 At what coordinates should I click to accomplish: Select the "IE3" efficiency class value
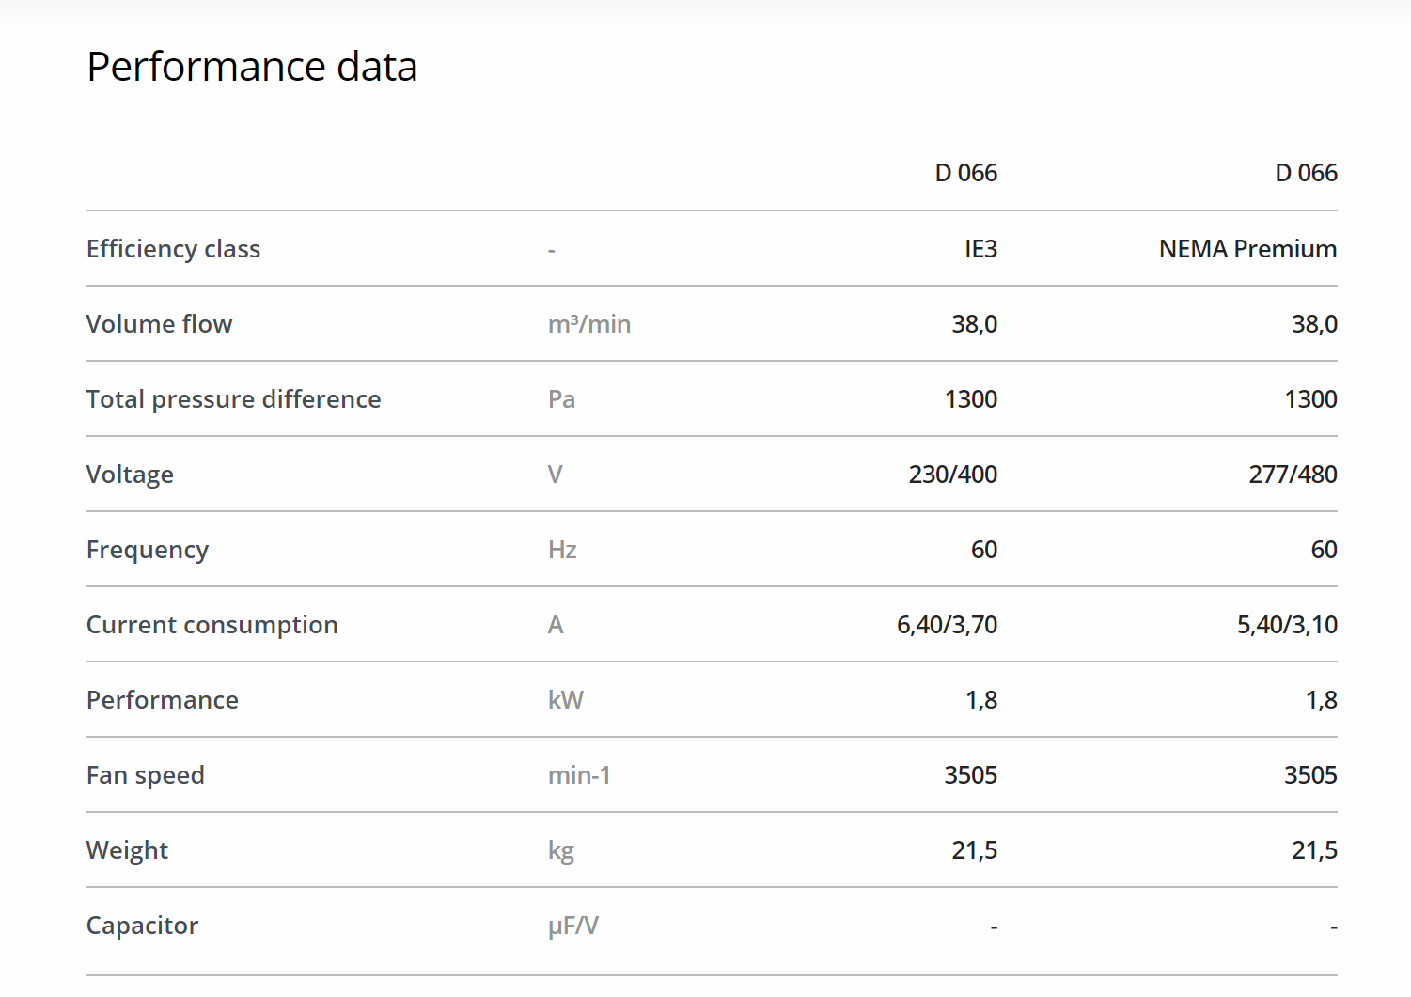(x=980, y=249)
